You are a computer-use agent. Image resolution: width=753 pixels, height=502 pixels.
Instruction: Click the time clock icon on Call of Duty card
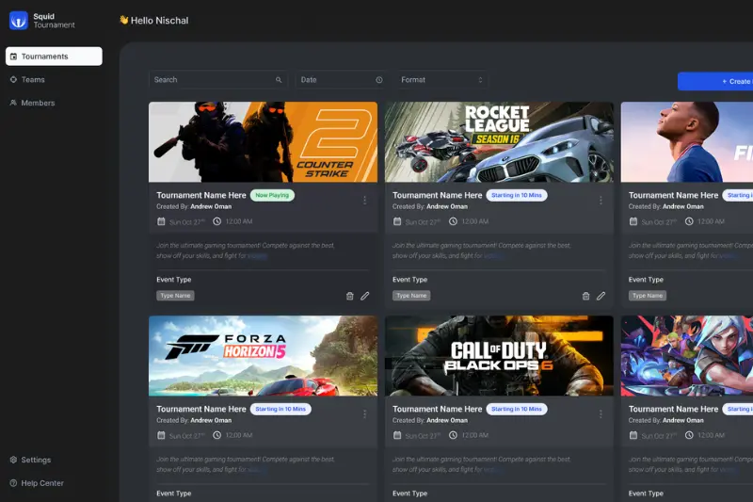click(453, 435)
